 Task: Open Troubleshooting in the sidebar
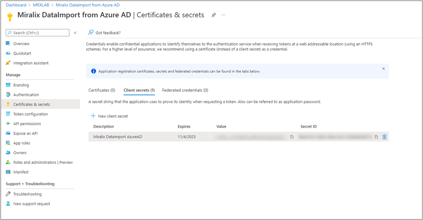click(27, 194)
